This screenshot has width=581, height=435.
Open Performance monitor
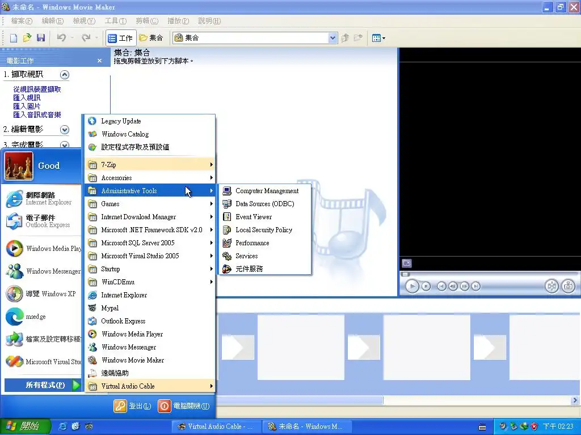tap(265, 242)
